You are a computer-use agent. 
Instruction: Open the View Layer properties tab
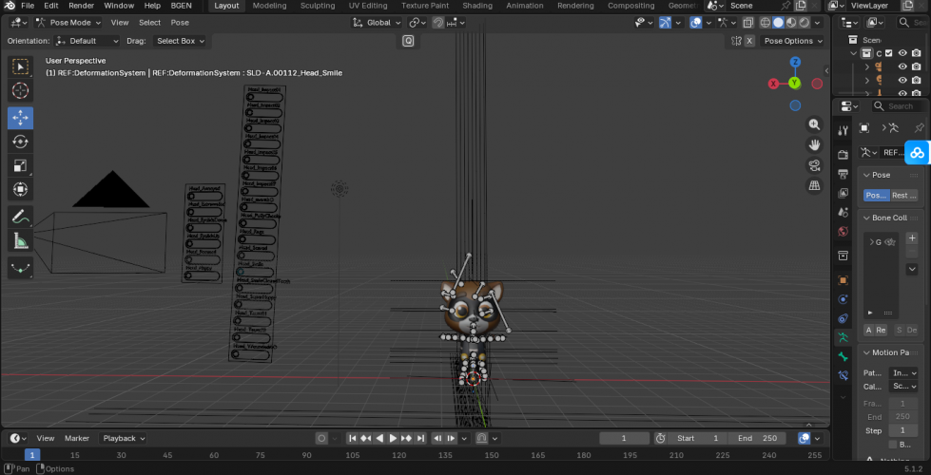(x=843, y=193)
